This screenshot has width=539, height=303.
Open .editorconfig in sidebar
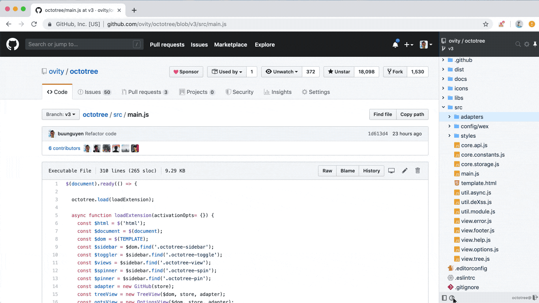pos(471,268)
